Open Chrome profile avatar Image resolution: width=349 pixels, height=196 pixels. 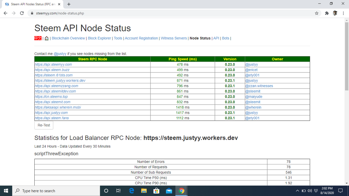pos(335,13)
